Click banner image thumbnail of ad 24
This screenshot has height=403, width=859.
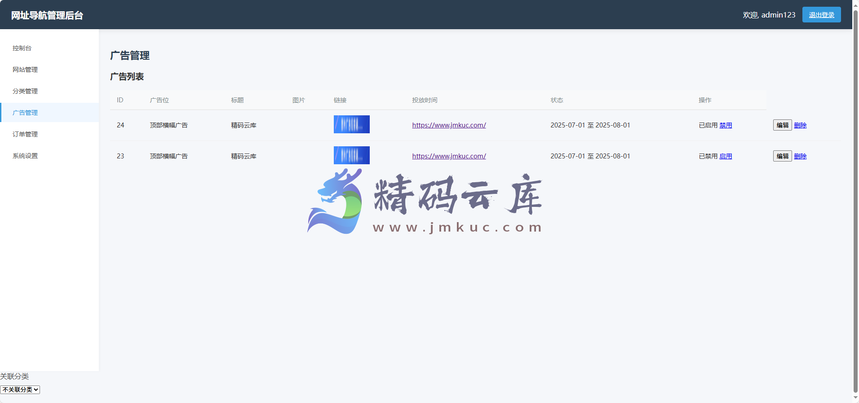352,124
